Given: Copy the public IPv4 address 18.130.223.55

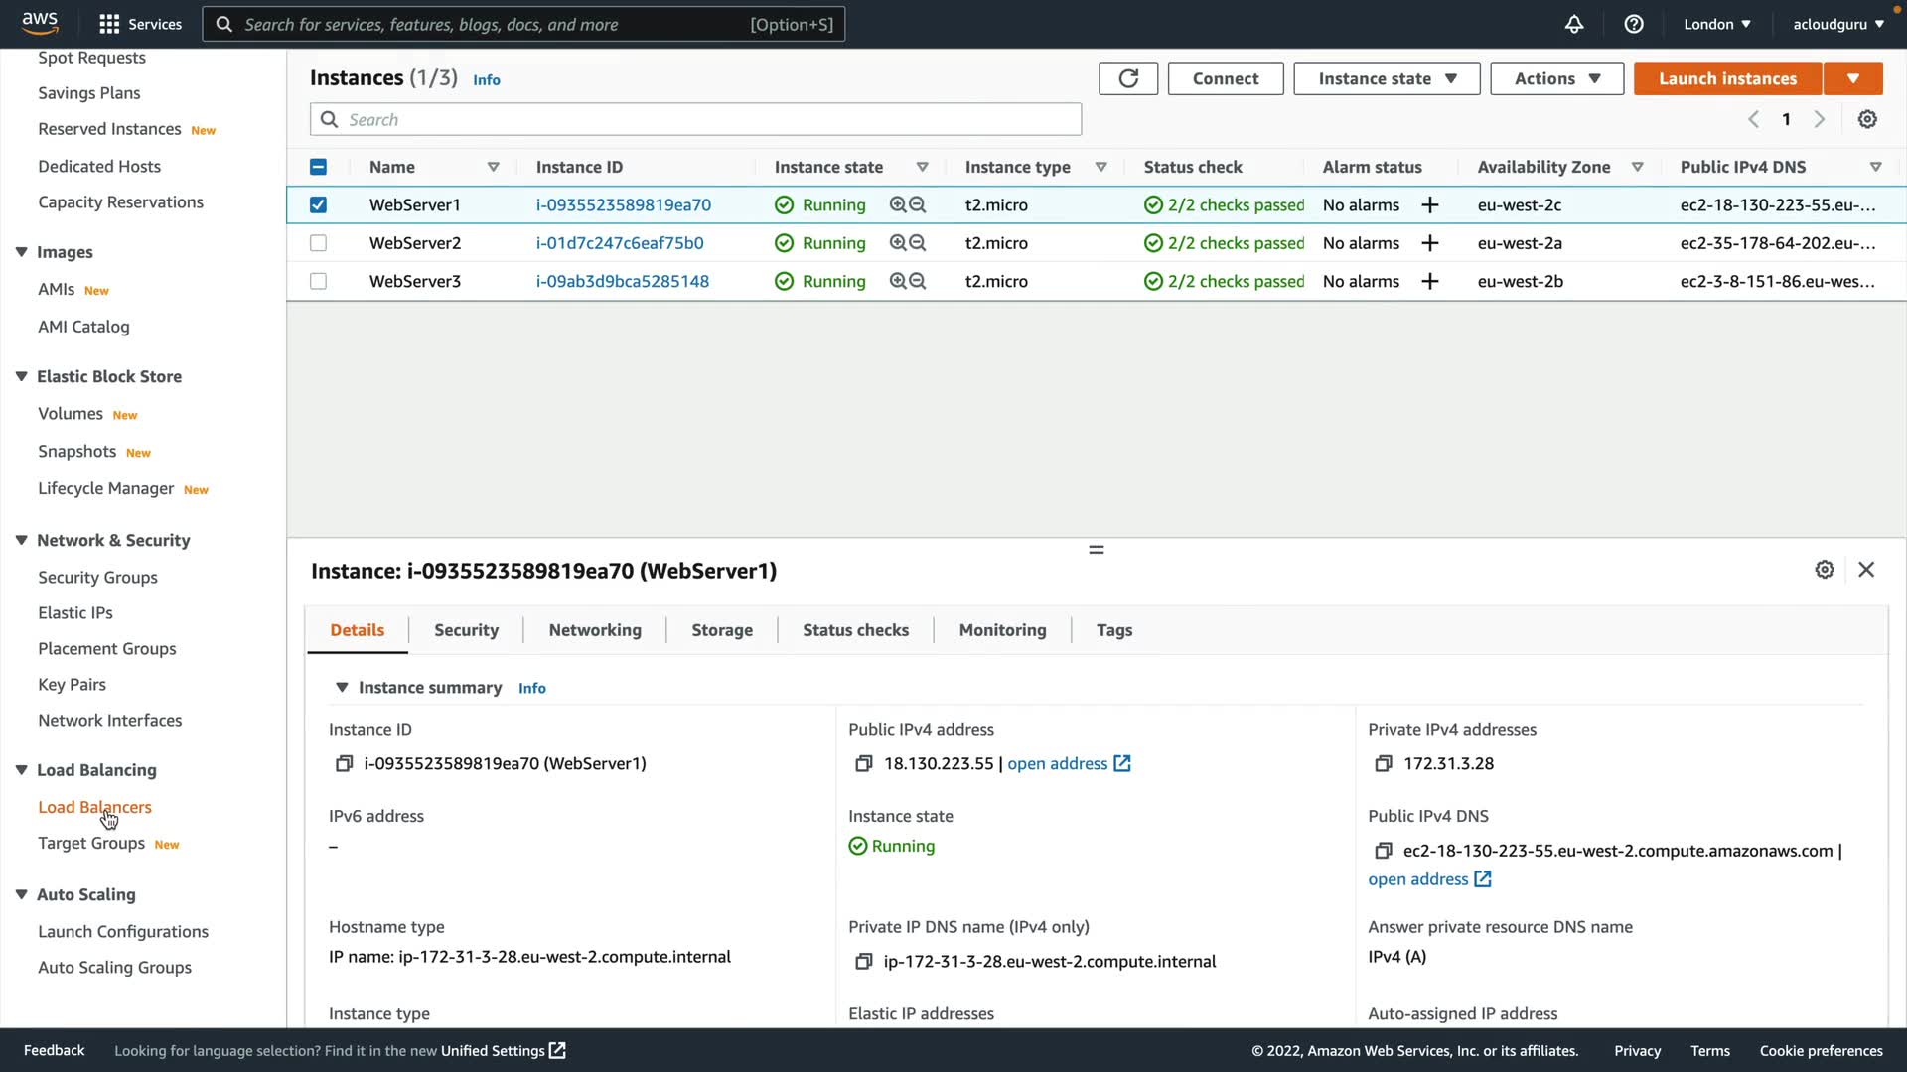Looking at the screenshot, I should point(863,763).
